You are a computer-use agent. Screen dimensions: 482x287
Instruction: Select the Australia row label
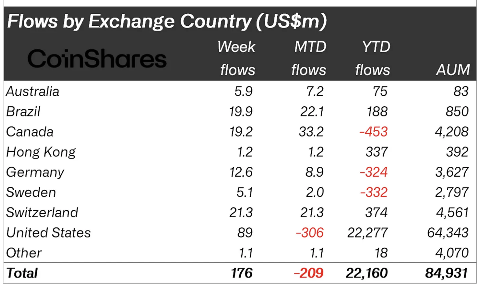pyautogui.click(x=33, y=92)
